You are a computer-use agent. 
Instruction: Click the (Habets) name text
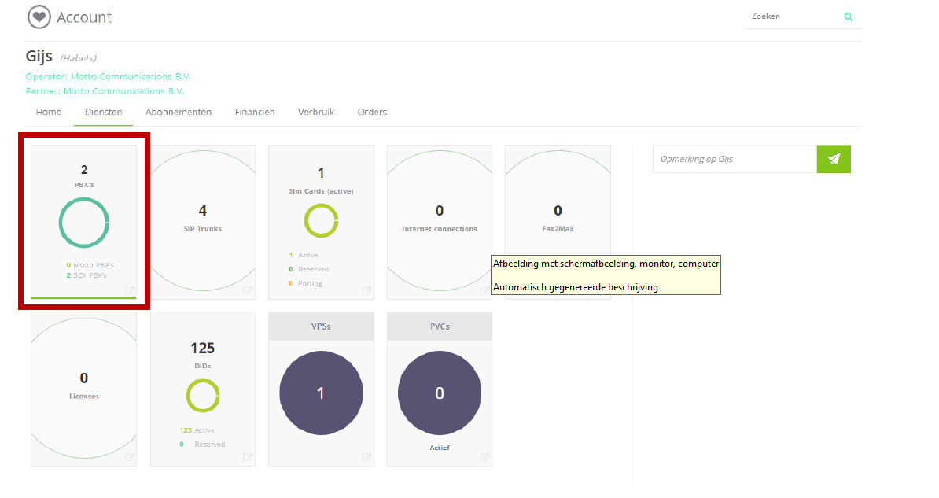79,58
